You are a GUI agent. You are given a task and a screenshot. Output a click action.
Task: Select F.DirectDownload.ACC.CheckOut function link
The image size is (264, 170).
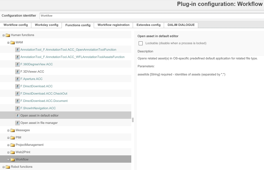44,93
